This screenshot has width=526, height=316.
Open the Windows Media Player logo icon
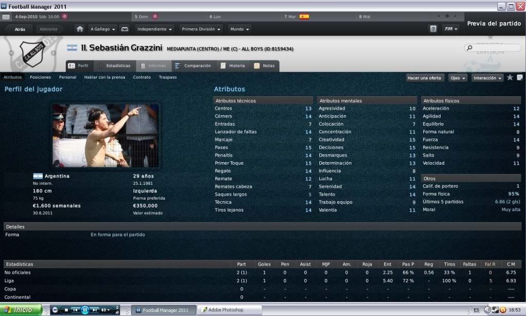pyautogui.click(x=56, y=310)
